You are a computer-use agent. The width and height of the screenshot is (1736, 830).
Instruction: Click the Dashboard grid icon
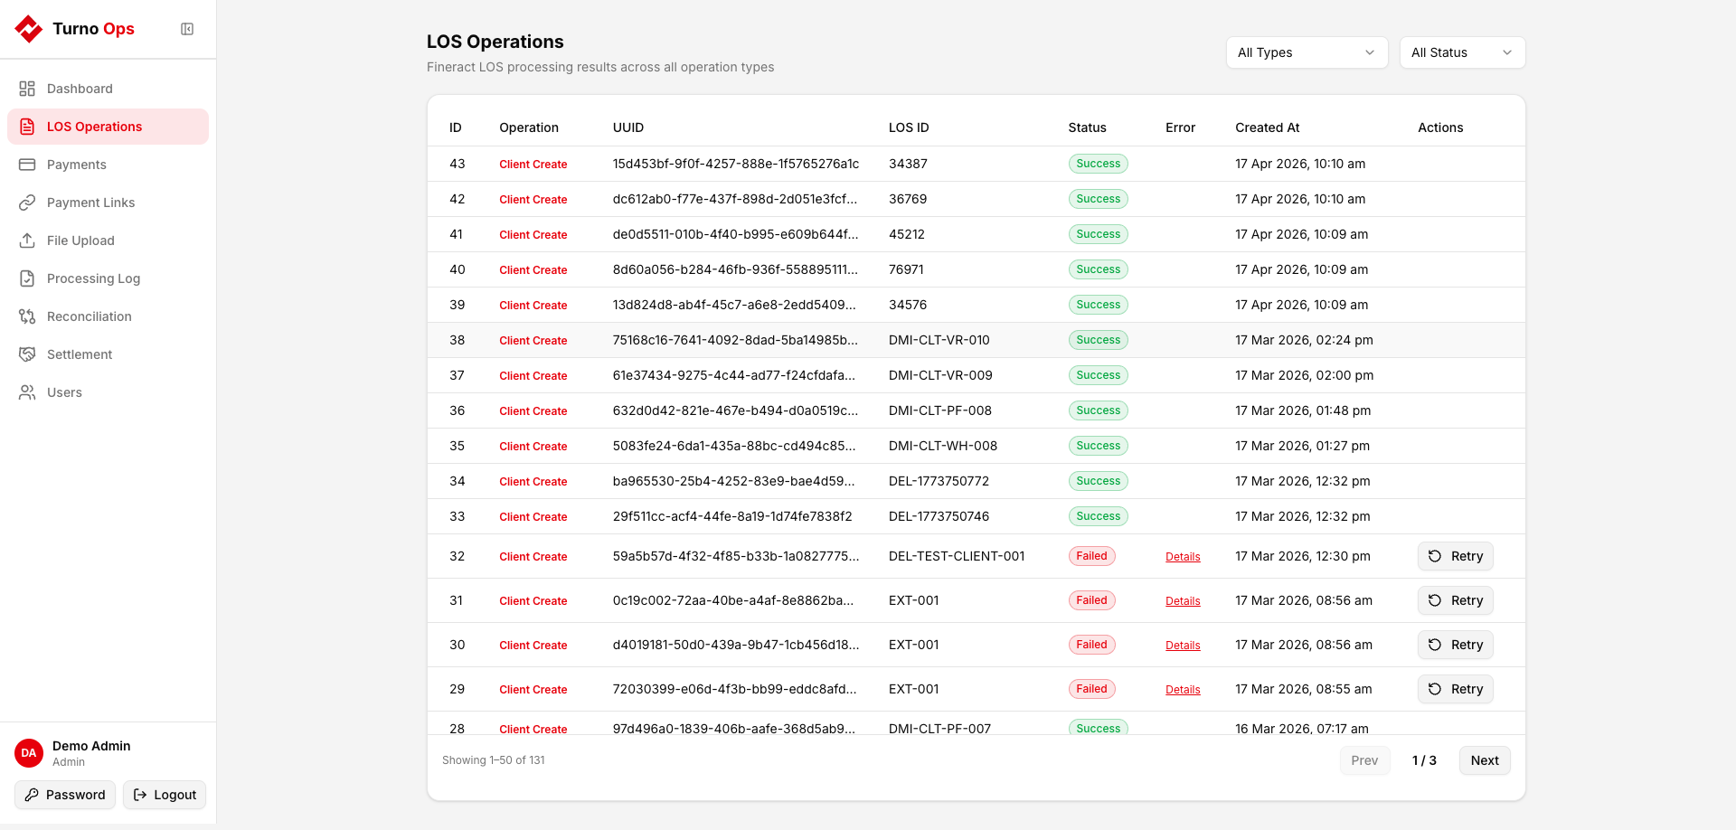(27, 89)
